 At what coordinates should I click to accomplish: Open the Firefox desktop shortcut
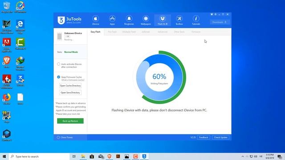point(7,99)
